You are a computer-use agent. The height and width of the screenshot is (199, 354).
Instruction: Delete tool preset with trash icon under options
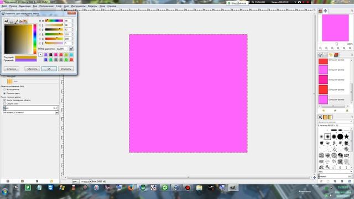(x=37, y=181)
